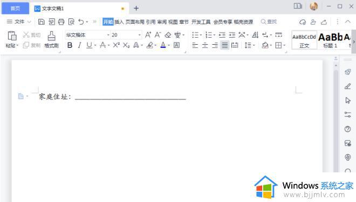The height and width of the screenshot is (202, 356).
Task: Clear formatting with the eraser icon
Action: pos(168,35)
